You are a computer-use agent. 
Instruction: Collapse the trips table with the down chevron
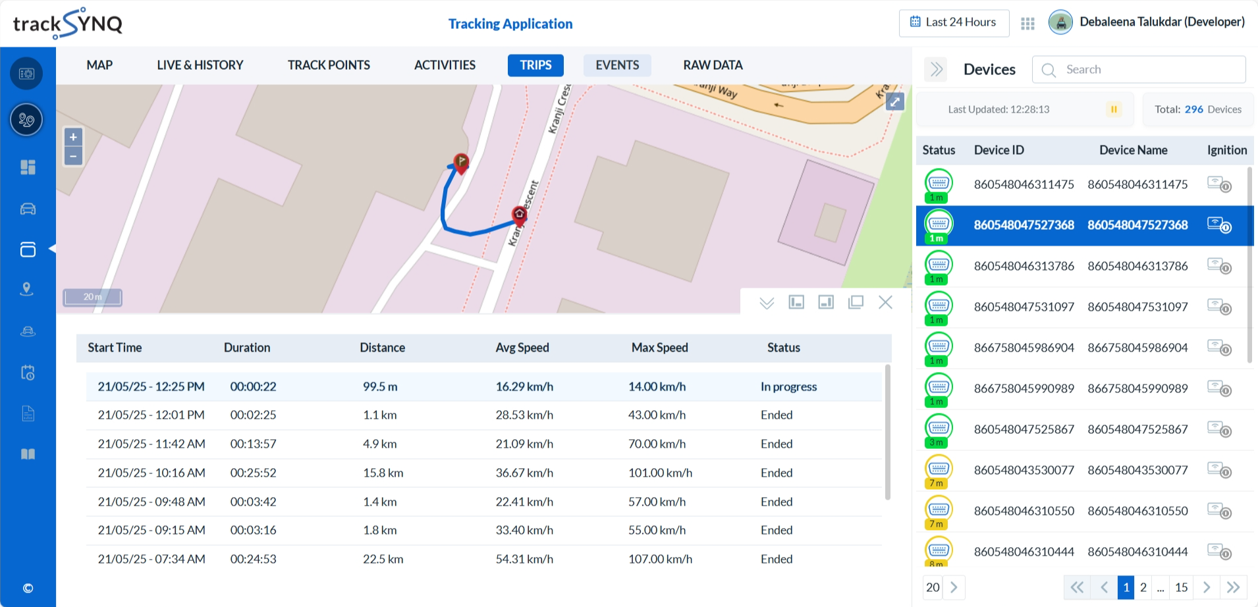pyautogui.click(x=766, y=302)
